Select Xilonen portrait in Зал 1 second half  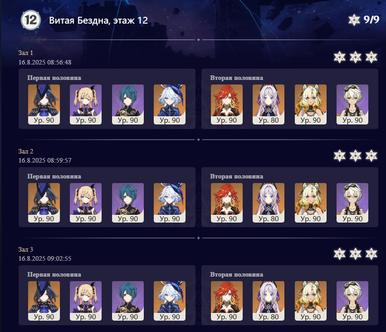pos(311,104)
